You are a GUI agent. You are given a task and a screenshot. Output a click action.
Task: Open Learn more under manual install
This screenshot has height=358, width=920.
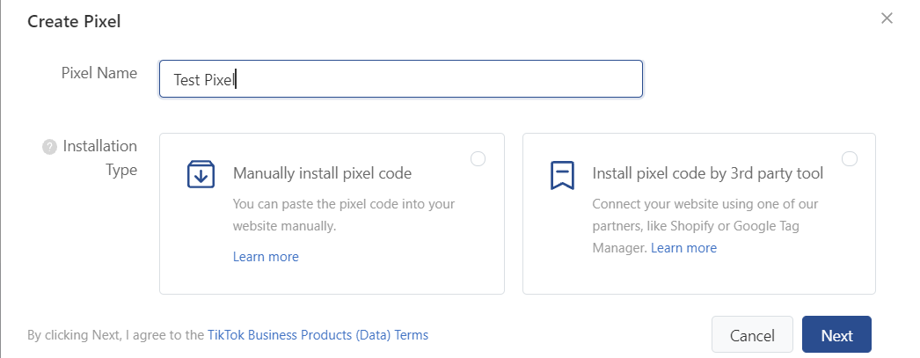click(266, 257)
